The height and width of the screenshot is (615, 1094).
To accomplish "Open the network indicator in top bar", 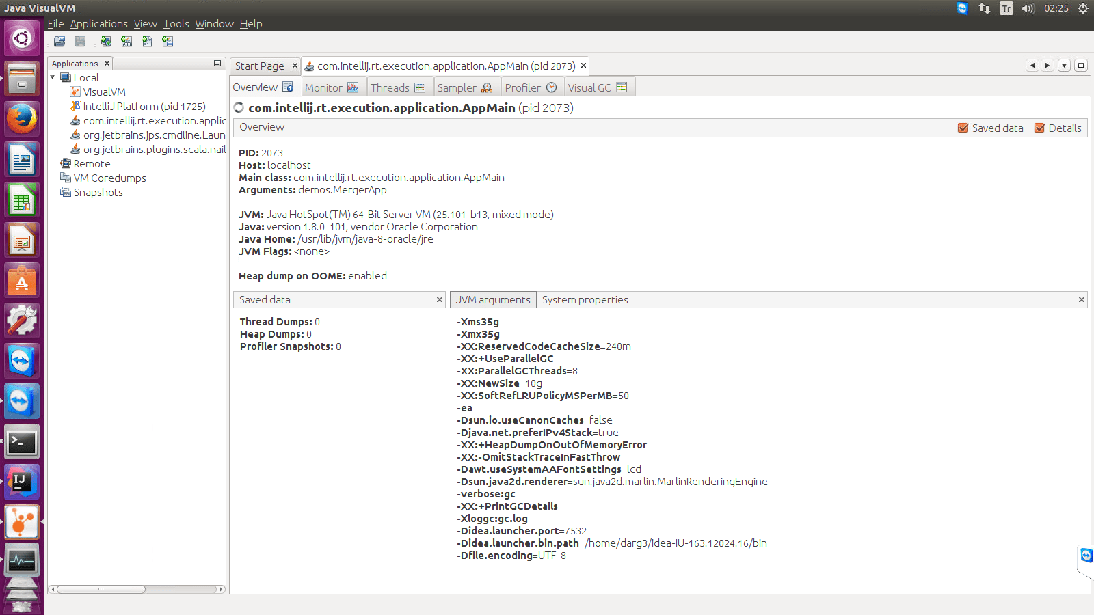I will (x=984, y=8).
